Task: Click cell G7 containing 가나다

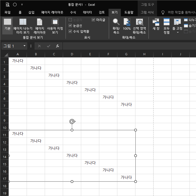Action: pyautogui.click(x=126, y=105)
